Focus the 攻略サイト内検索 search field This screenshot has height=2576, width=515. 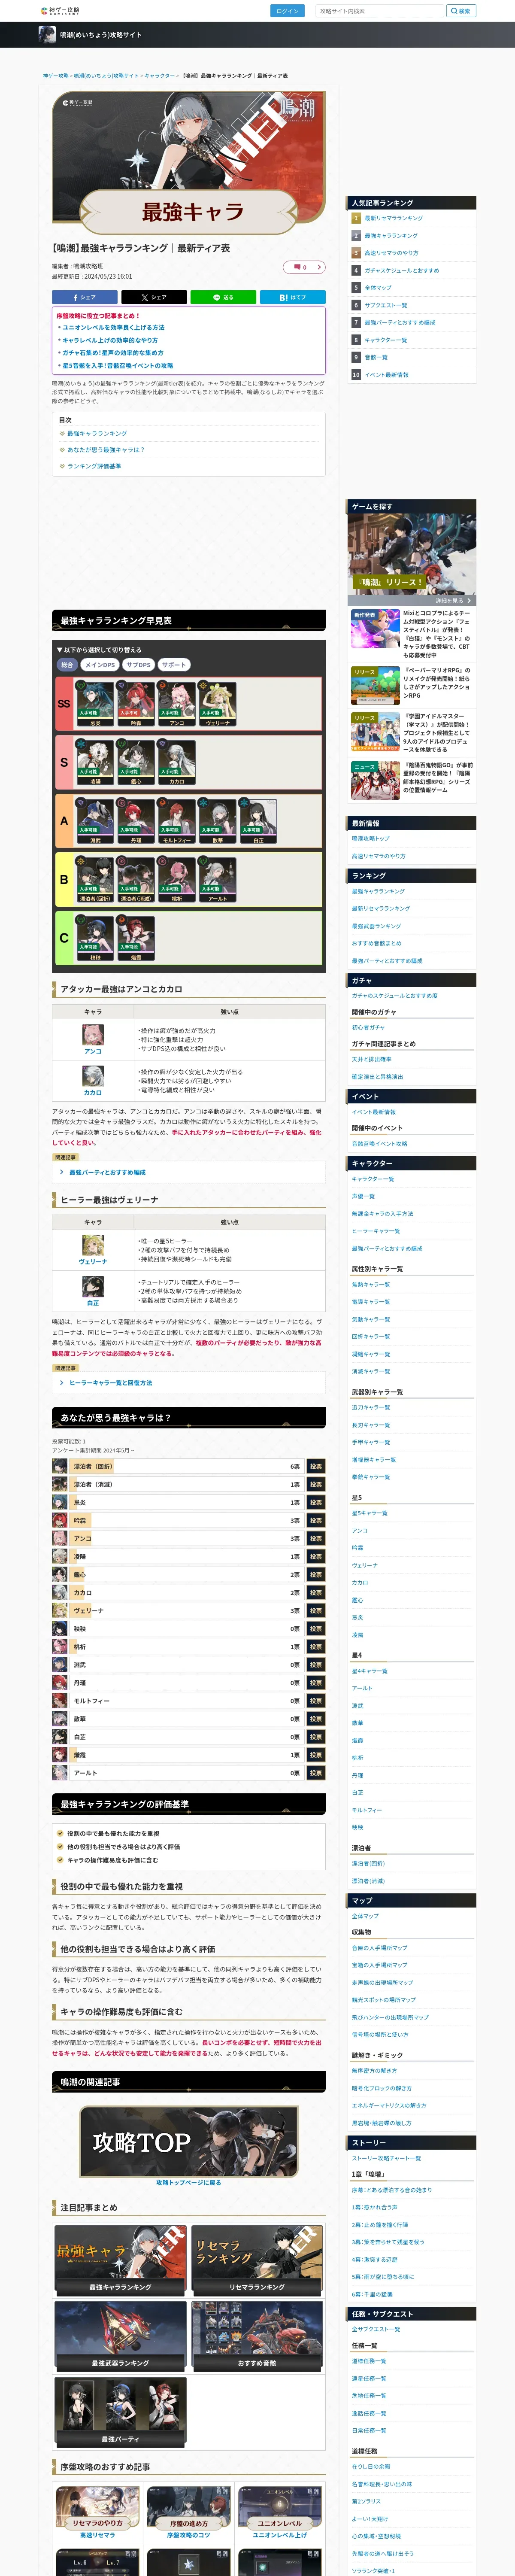coord(380,11)
